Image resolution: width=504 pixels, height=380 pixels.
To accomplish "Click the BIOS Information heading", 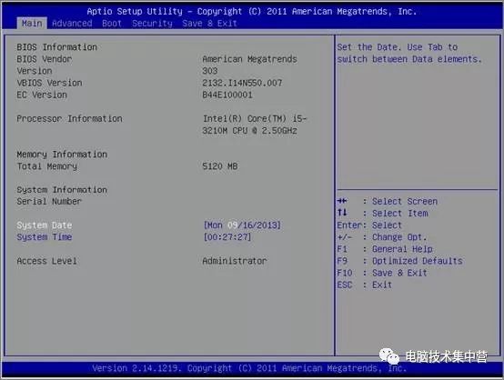I will point(57,47).
